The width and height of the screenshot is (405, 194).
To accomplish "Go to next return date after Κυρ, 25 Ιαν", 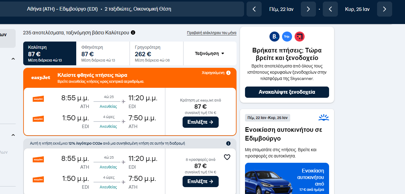I will pos(385,9).
